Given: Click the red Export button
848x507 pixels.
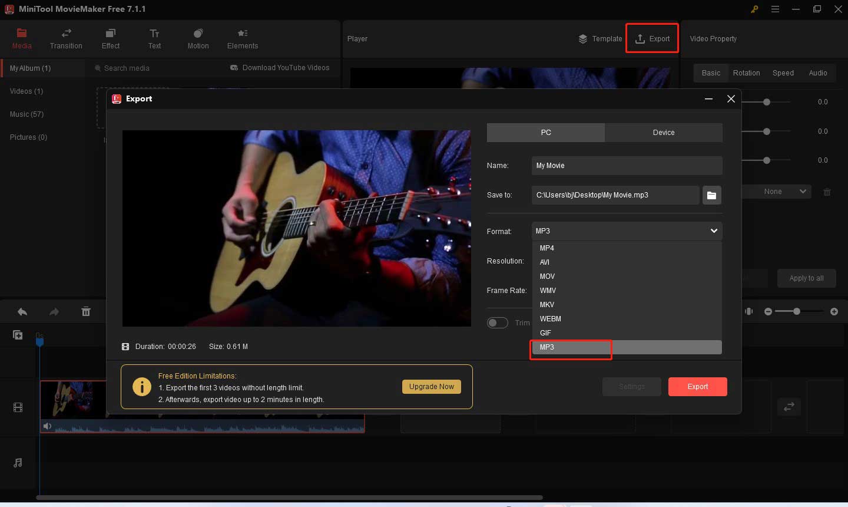Looking at the screenshot, I should pos(698,386).
